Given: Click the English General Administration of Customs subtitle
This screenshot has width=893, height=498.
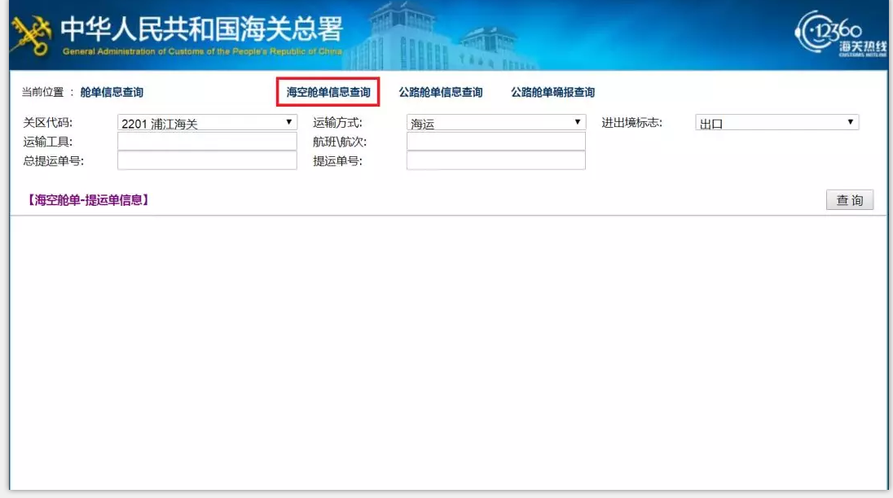Looking at the screenshot, I should click(201, 51).
